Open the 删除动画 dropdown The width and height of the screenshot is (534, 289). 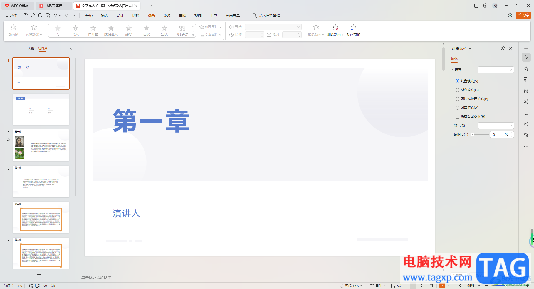point(335,34)
